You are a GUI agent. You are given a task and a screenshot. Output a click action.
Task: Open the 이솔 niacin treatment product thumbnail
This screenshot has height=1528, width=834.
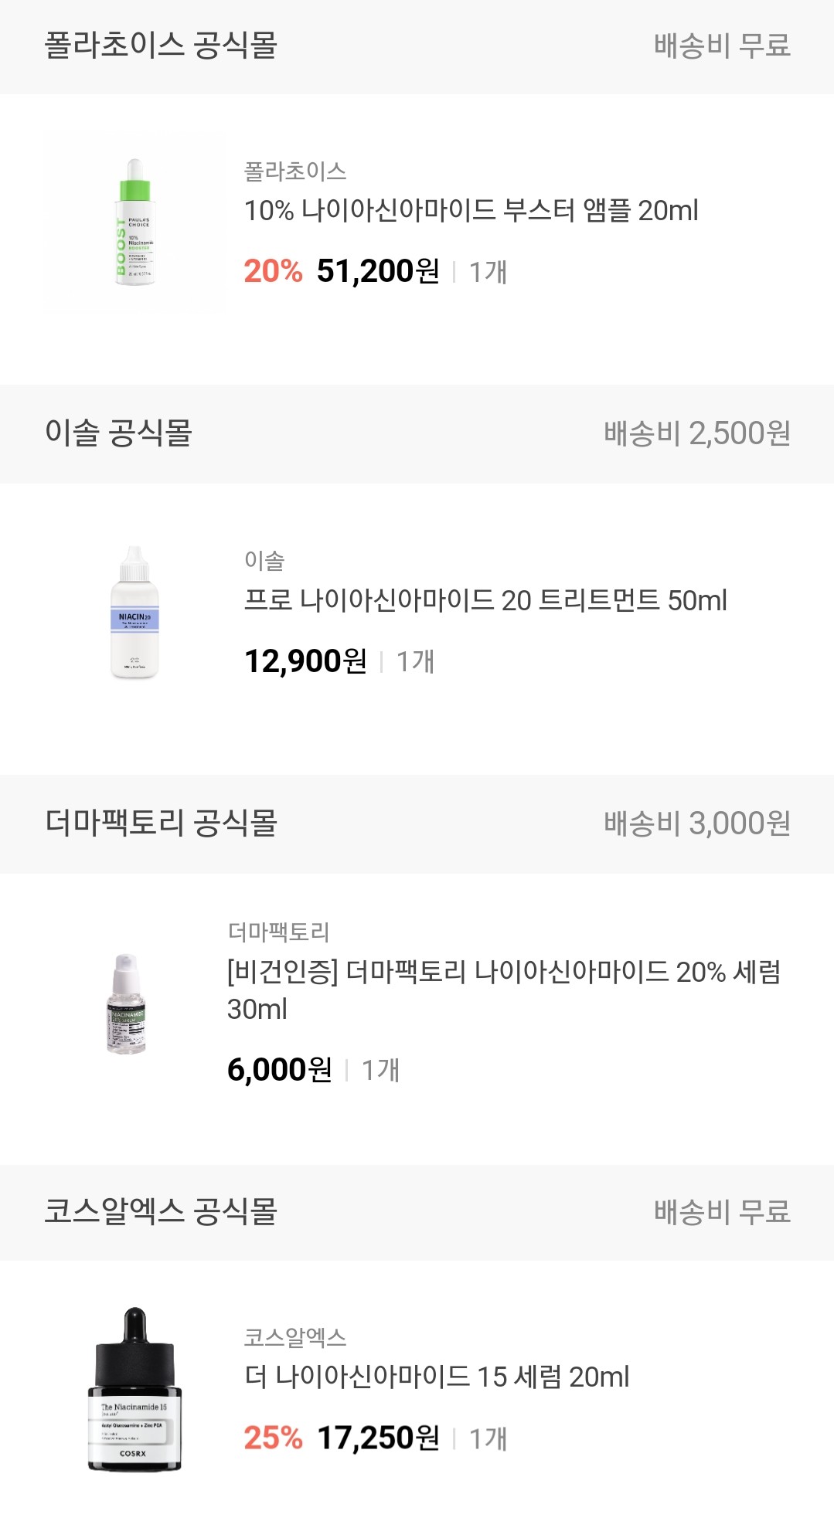coord(134,613)
